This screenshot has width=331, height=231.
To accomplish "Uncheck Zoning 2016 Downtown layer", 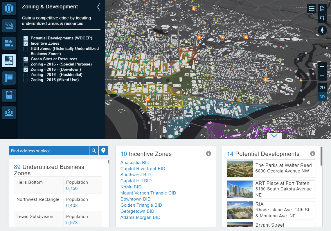I will pos(26,70).
